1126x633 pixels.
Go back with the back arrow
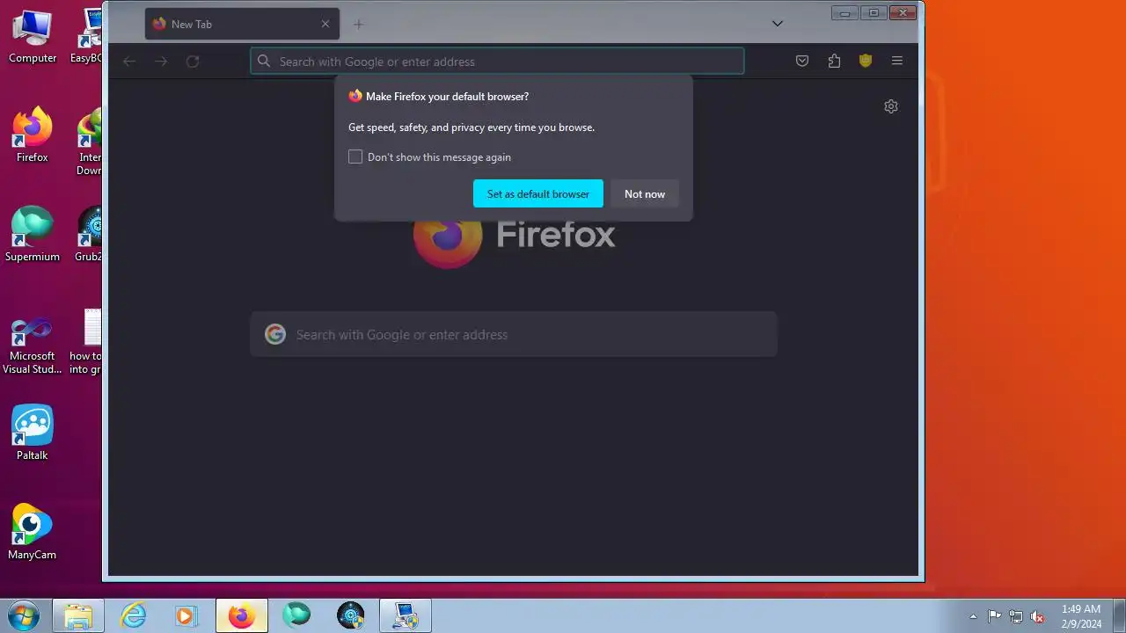tap(129, 61)
